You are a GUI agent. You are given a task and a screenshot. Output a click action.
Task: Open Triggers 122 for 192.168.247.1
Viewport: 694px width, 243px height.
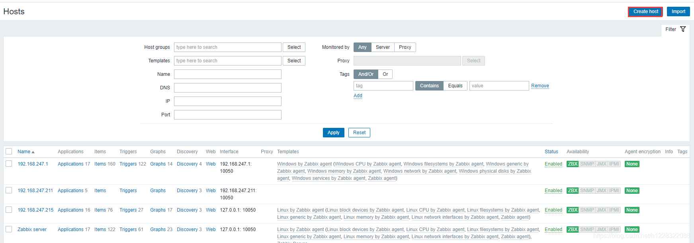(x=128, y=164)
